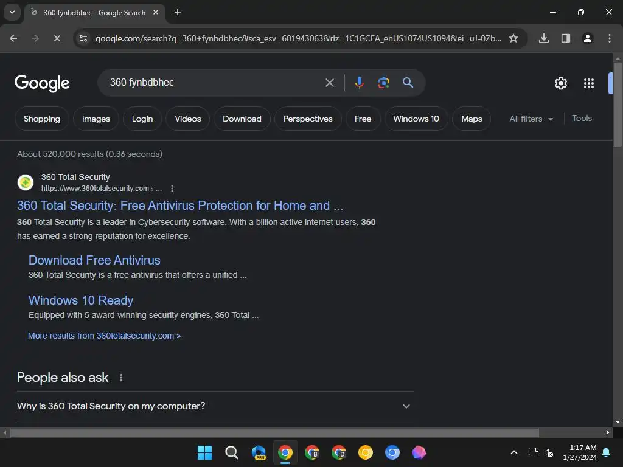Image resolution: width=623 pixels, height=467 pixels.
Task: Search by image with Google Lens
Action: 383,83
